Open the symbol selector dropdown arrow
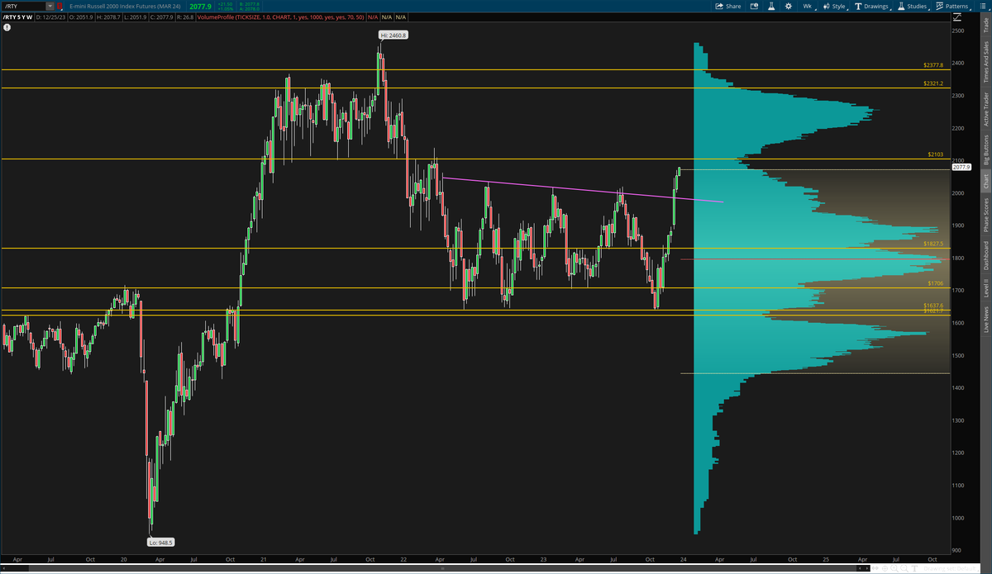 (x=50, y=6)
